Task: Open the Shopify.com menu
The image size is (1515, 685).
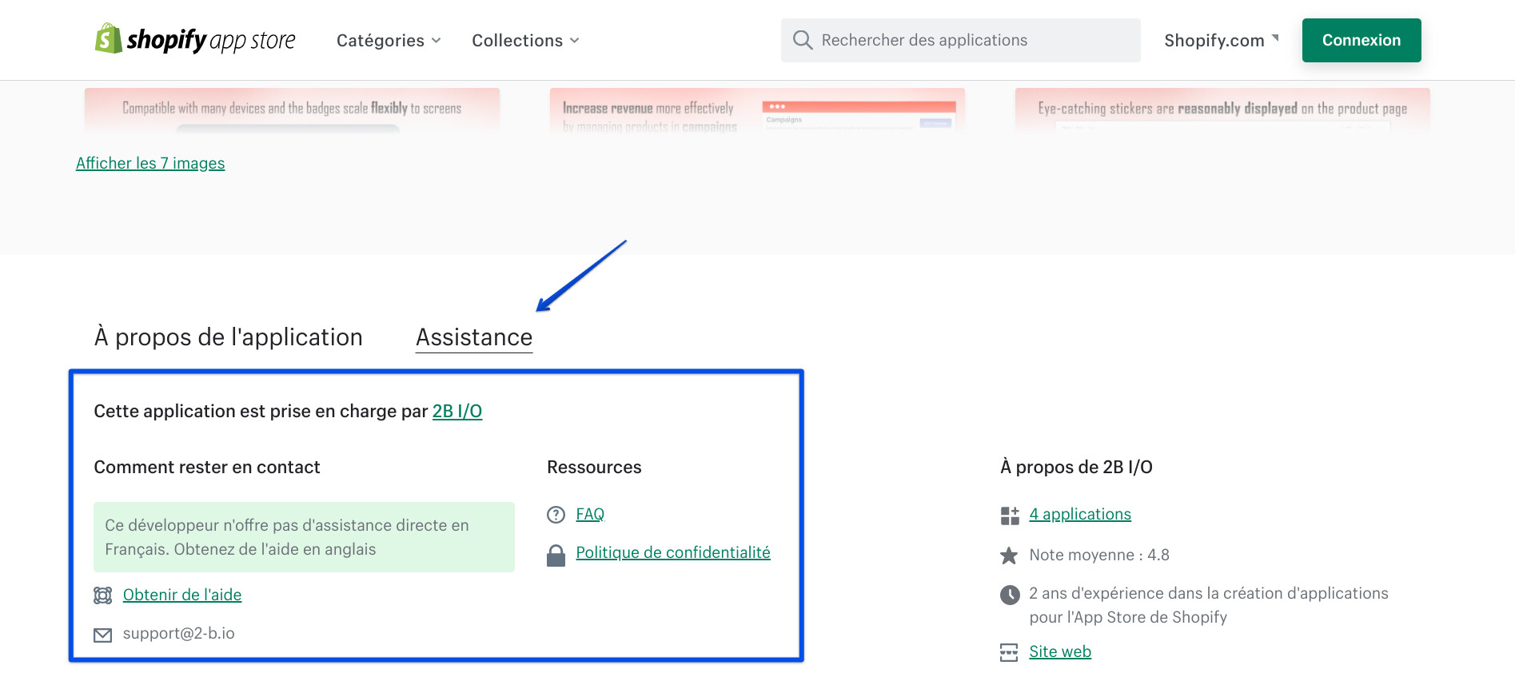Action: tap(1221, 41)
